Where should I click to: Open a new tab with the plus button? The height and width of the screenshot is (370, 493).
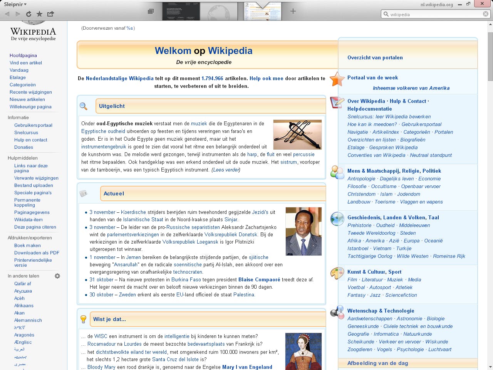pyautogui.click(x=293, y=11)
